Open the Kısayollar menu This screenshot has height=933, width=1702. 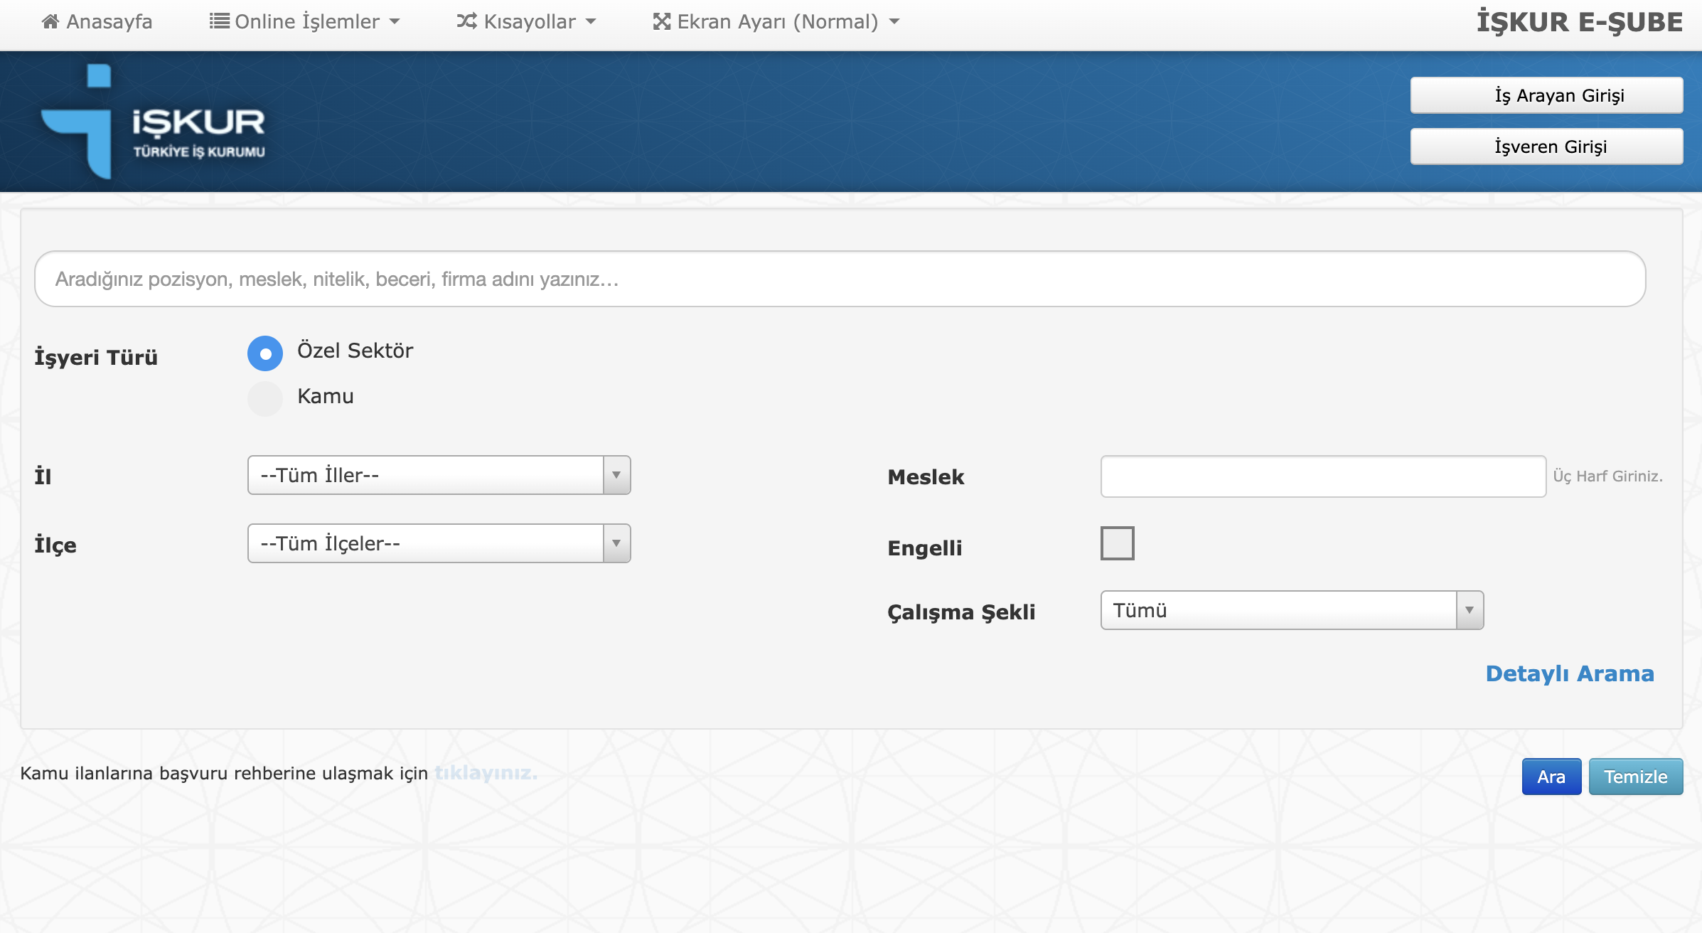[529, 22]
